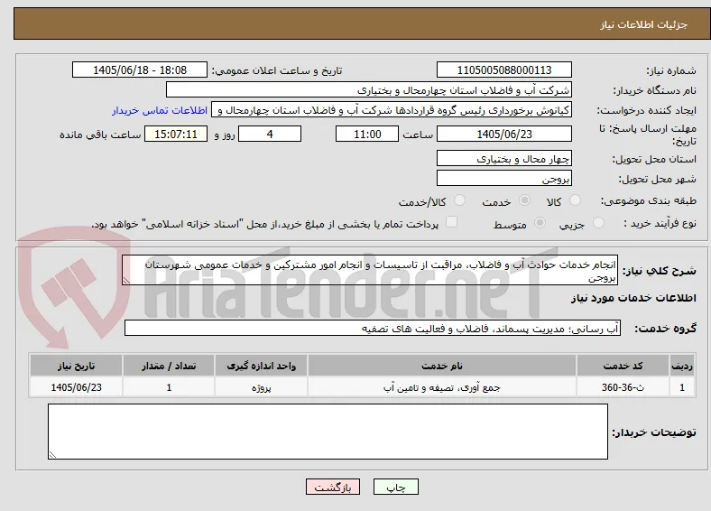Click the شماره نیاز field 1105005088000113
Screen dimensions: 711x511
click(x=504, y=70)
